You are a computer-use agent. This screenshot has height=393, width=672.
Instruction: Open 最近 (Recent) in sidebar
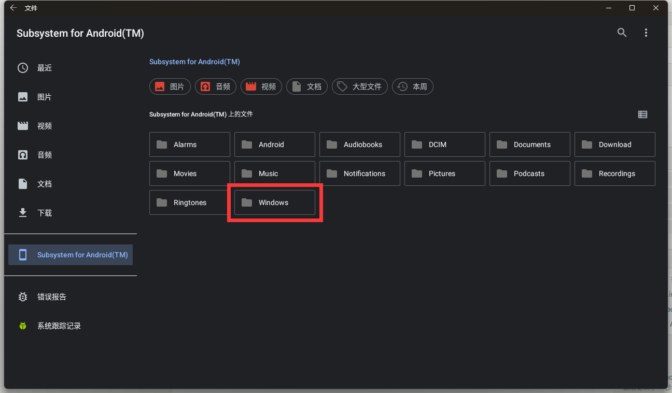[x=71, y=68]
